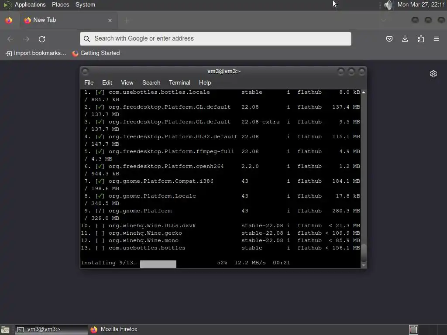Click the 280.3 MB size value
This screenshot has height=335, width=447.
click(x=346, y=211)
